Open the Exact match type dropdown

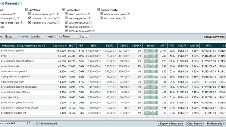pos(11,37)
